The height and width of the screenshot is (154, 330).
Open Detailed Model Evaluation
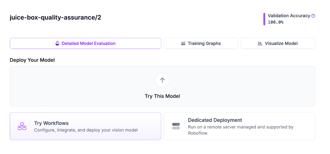click(x=89, y=44)
